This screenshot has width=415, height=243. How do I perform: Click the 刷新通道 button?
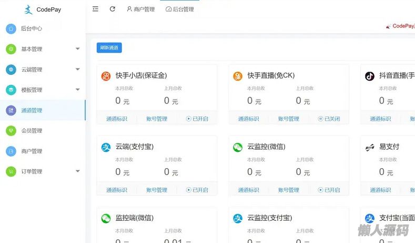click(x=109, y=48)
